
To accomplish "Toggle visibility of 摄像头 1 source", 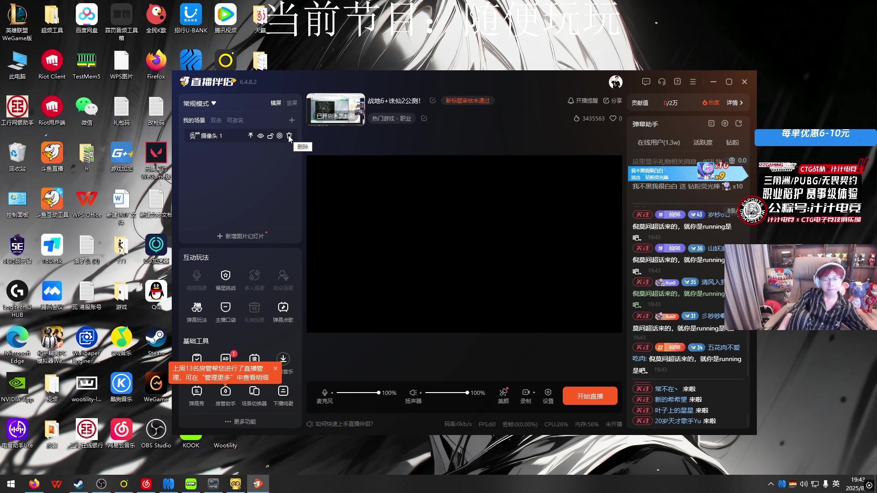I will click(x=260, y=136).
